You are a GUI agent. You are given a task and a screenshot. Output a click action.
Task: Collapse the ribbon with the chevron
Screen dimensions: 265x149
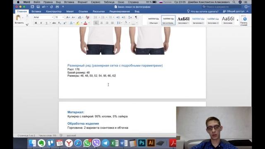(248, 12)
